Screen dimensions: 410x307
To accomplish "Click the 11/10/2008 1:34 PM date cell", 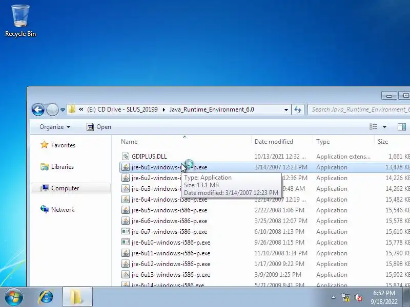I will [281, 253].
